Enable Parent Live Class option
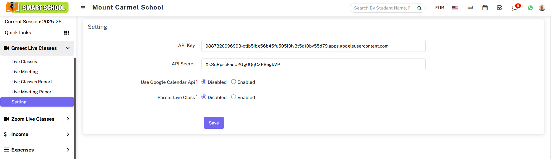This screenshot has width=551, height=159. tap(234, 97)
